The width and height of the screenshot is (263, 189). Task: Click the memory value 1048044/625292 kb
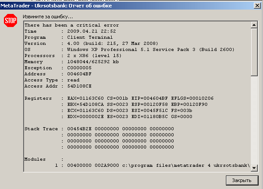[x=93, y=62]
